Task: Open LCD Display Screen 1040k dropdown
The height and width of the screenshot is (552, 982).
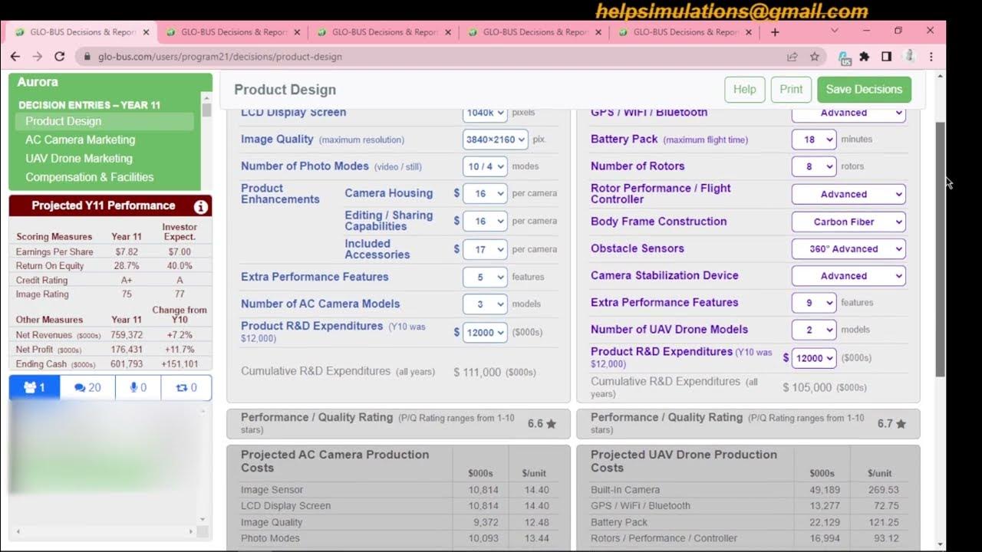Action: [485, 113]
